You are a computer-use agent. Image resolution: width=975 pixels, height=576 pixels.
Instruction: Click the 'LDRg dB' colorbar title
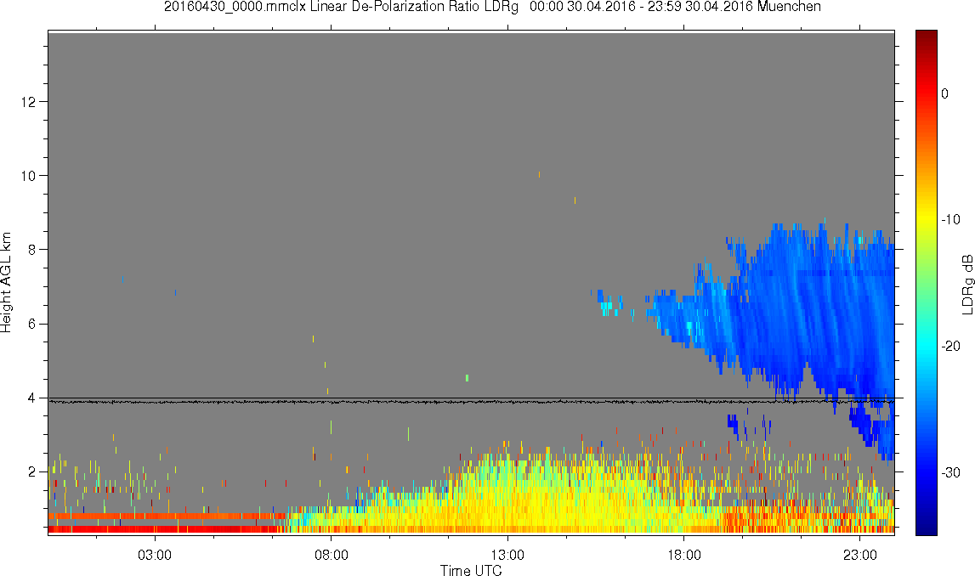967,284
